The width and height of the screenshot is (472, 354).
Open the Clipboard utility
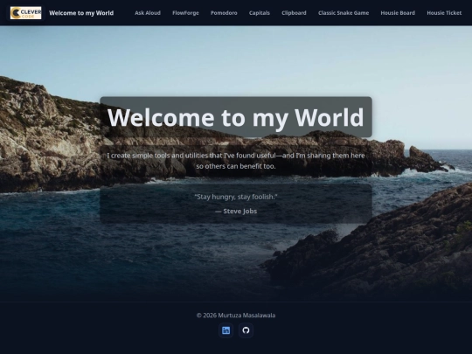point(294,13)
